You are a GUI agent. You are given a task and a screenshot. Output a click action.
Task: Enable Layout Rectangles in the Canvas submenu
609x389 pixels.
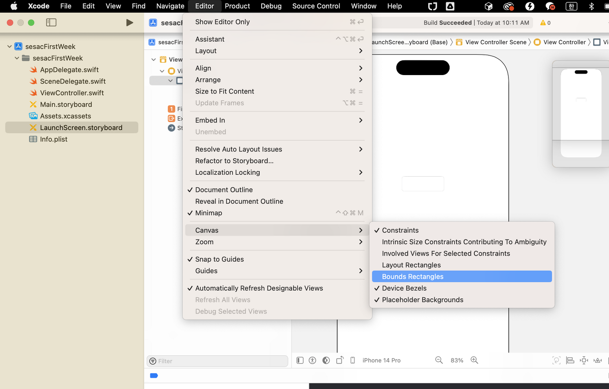click(x=462, y=265)
